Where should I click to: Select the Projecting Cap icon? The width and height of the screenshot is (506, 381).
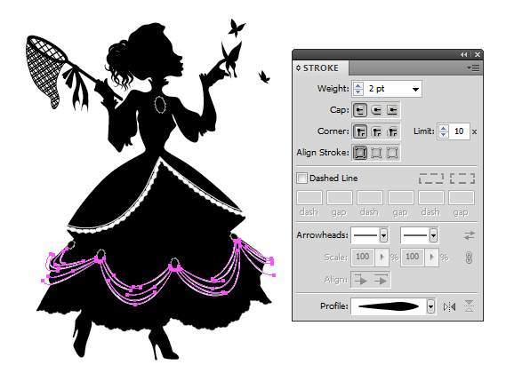[392, 110]
